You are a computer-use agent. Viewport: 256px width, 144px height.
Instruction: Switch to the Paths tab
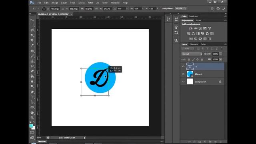tap(203, 44)
